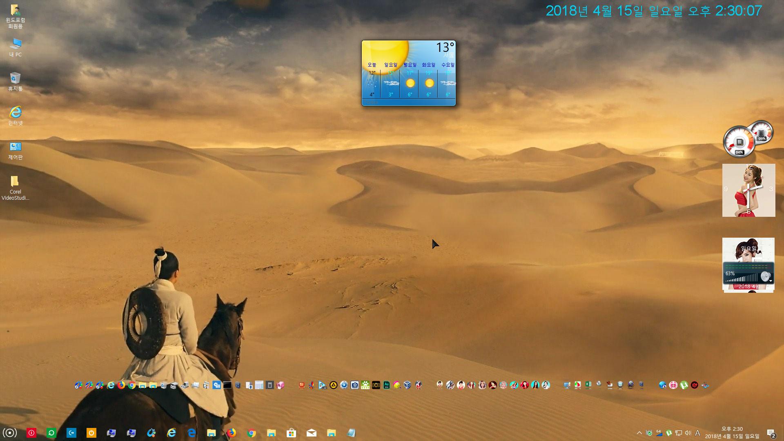
Task: Click the 서울 city label in weather gadget
Action: pos(449,55)
